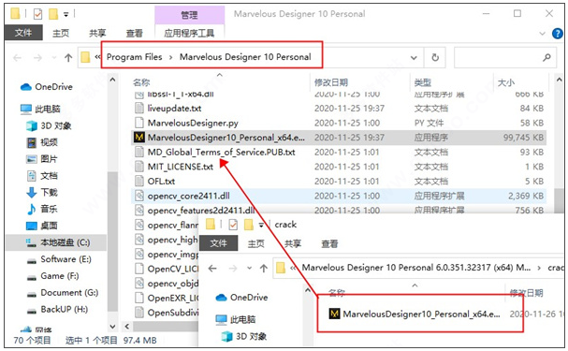Select Software (E:) drive
568x351 pixels.
(x=59, y=259)
